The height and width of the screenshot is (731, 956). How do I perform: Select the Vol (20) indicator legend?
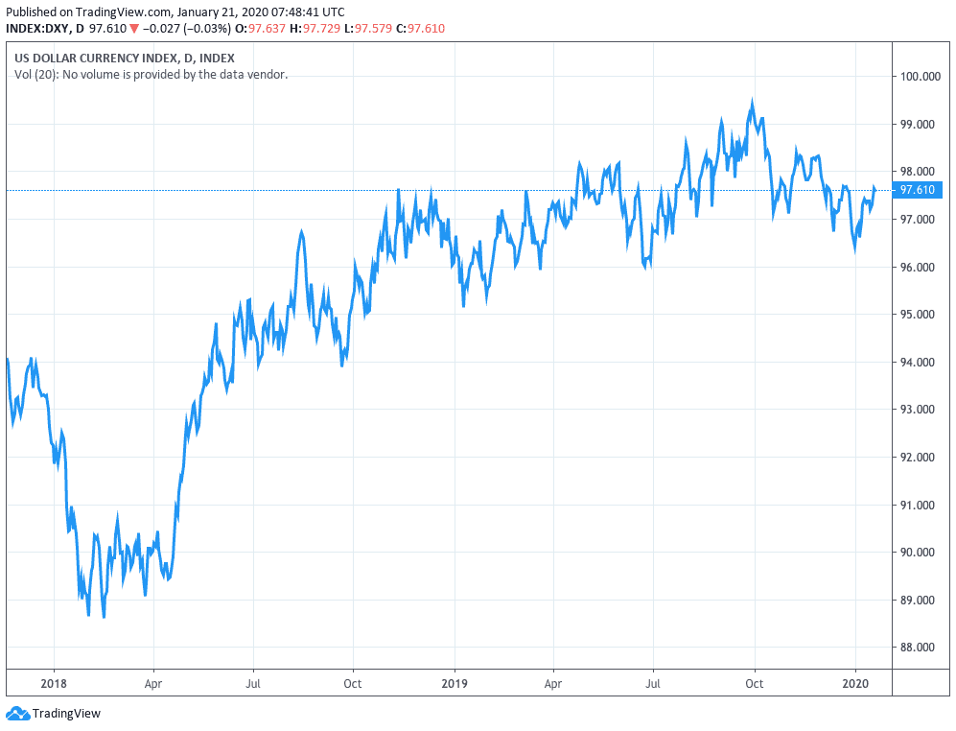tap(151, 75)
